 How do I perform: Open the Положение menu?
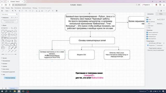[18, 8]
